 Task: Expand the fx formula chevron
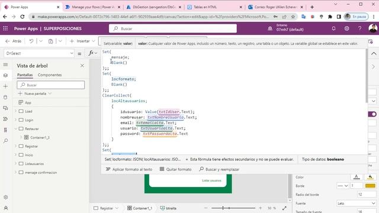point(96,53)
